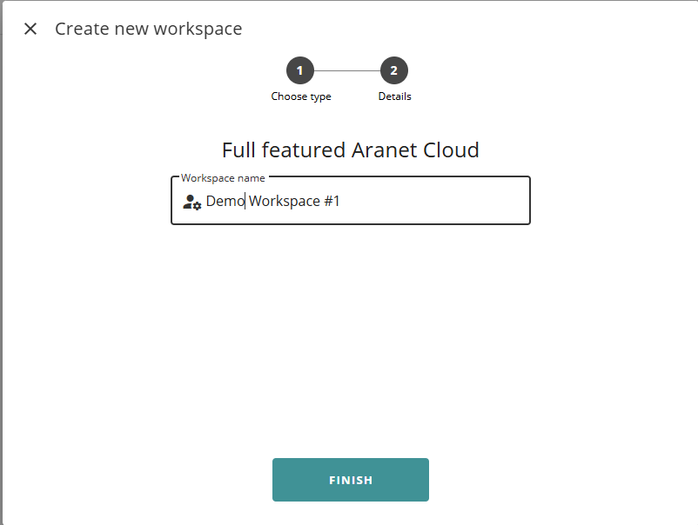This screenshot has width=698, height=525.
Task: Close the Create new workspace dialog
Action: click(x=30, y=29)
